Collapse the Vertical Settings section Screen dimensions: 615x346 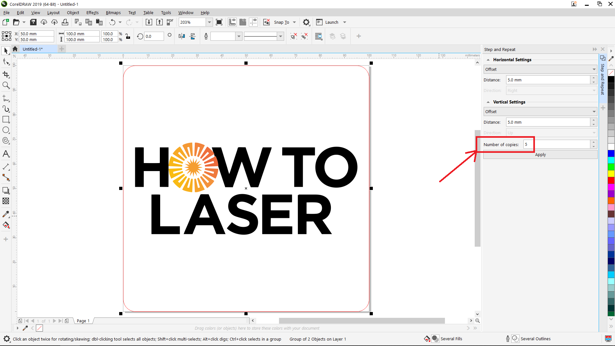488,102
